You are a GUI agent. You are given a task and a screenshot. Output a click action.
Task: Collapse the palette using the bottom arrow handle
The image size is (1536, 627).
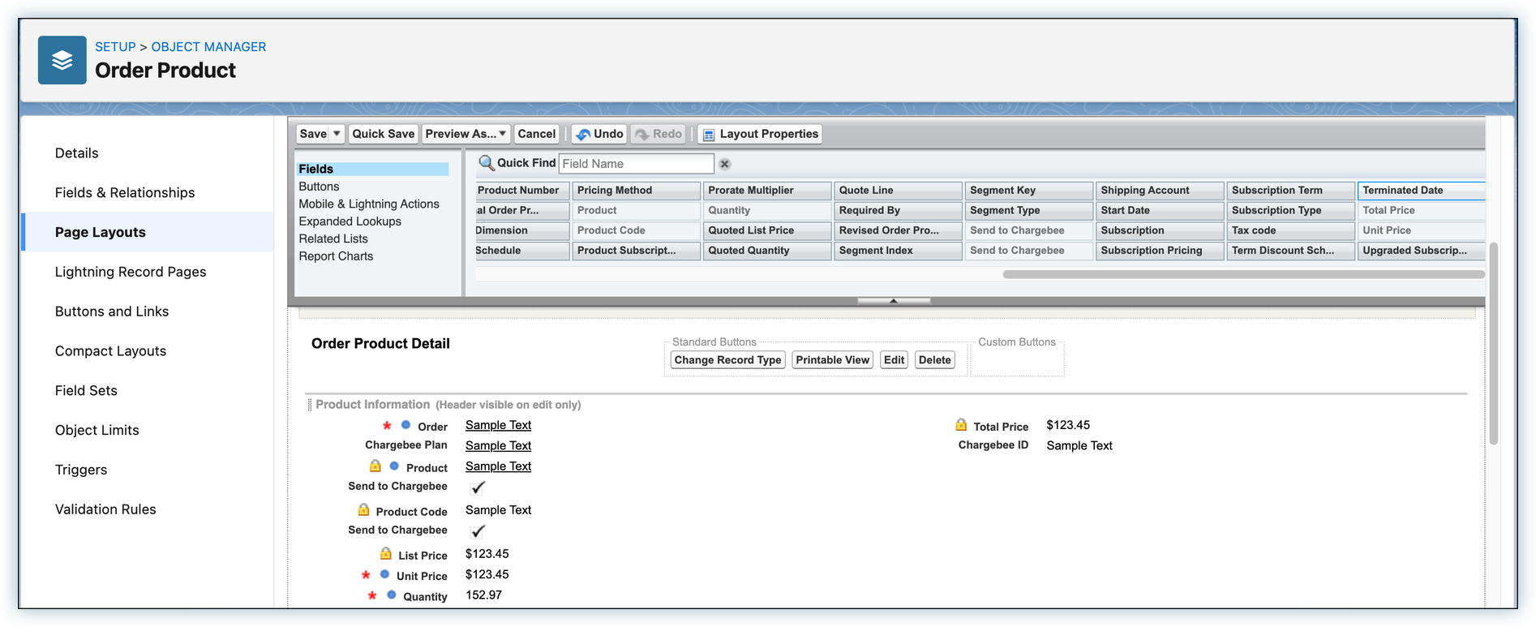click(x=893, y=301)
